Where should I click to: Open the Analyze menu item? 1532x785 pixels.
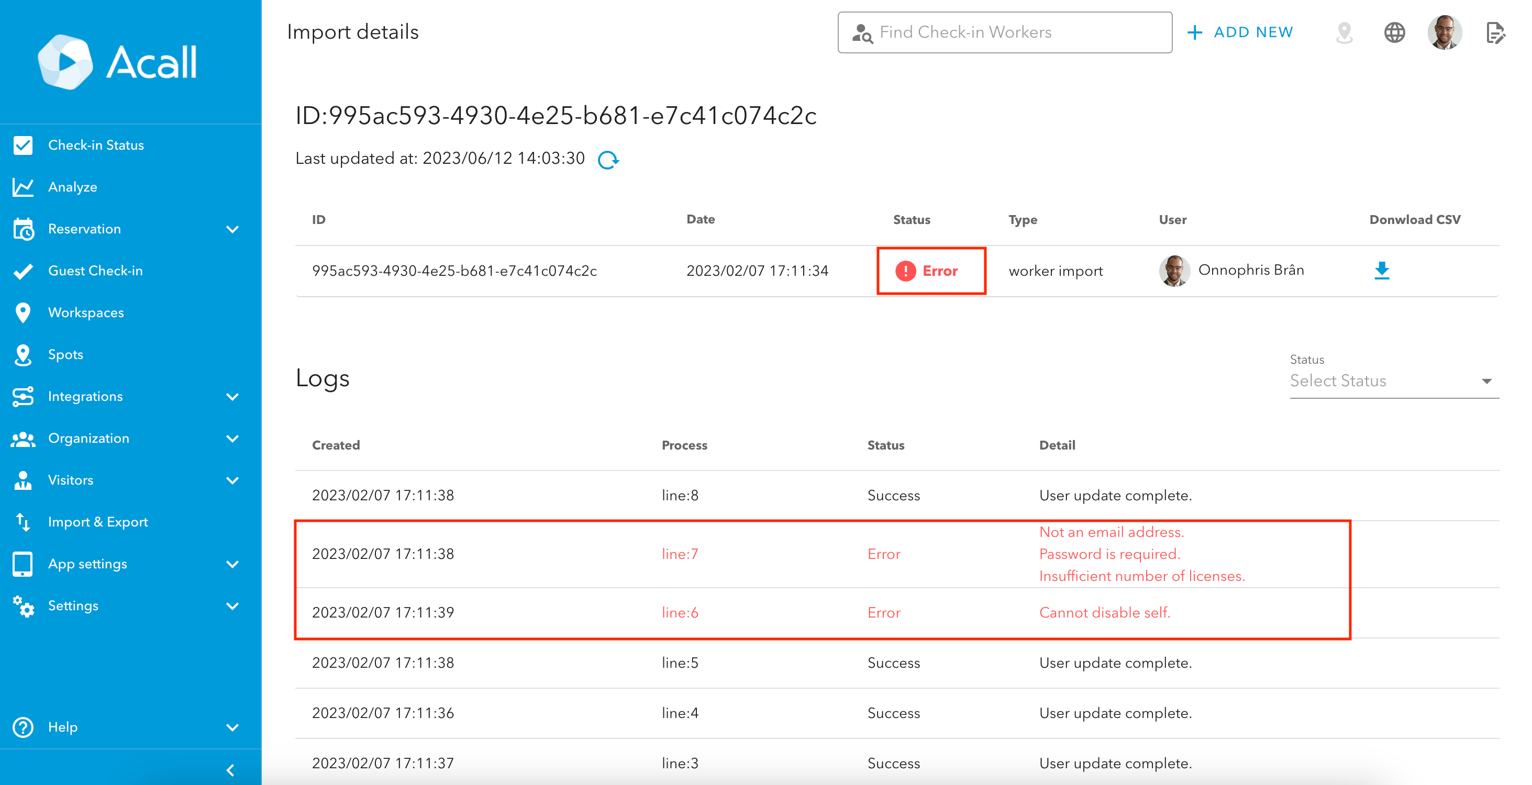tap(131, 187)
